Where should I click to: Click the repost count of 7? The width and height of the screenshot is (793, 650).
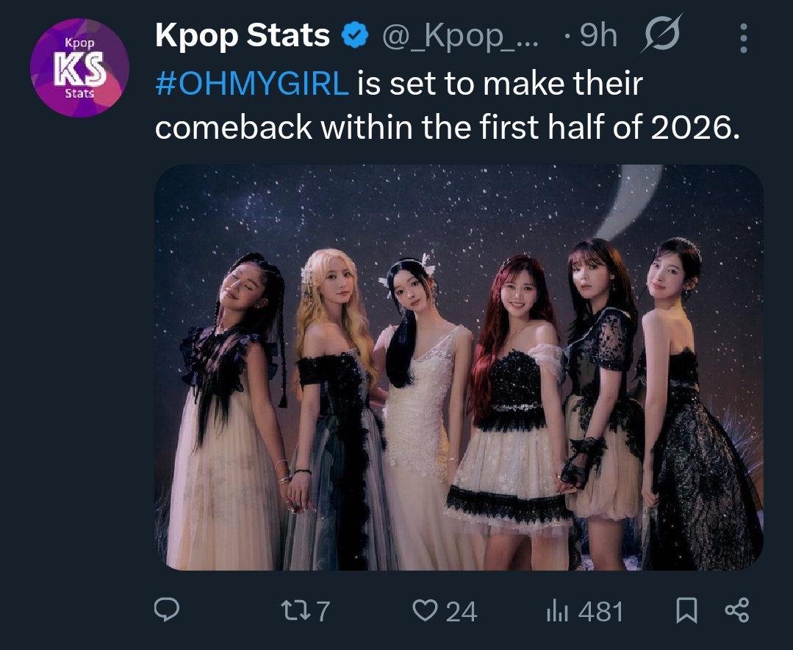tap(322, 611)
